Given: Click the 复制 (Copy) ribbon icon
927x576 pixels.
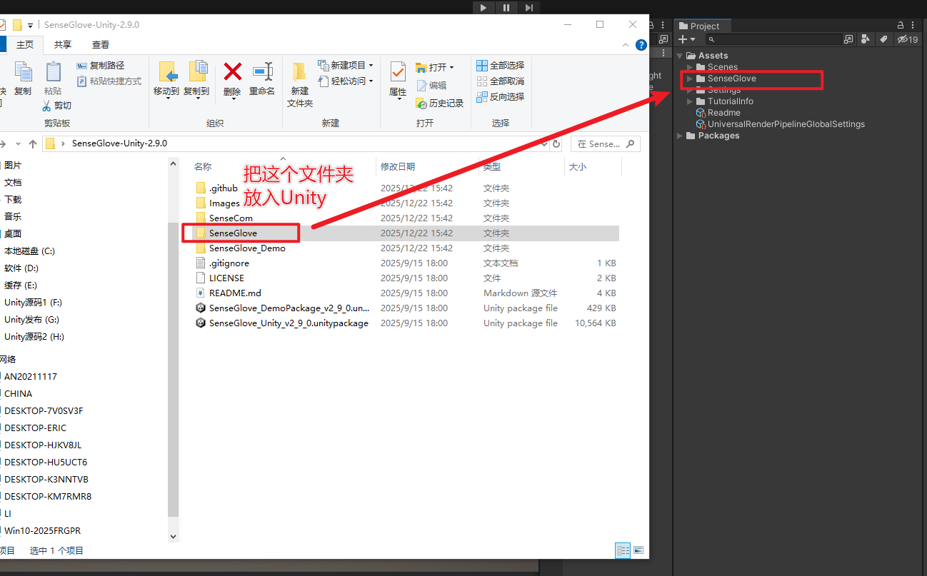Looking at the screenshot, I should (23, 79).
